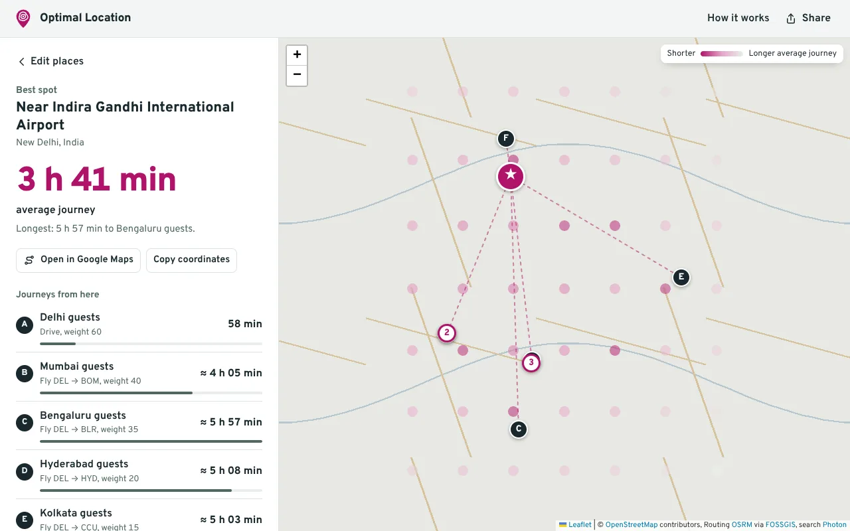This screenshot has width=850, height=531.
Task: Click the back chevron beside Edit places
Action: pyautogui.click(x=21, y=61)
